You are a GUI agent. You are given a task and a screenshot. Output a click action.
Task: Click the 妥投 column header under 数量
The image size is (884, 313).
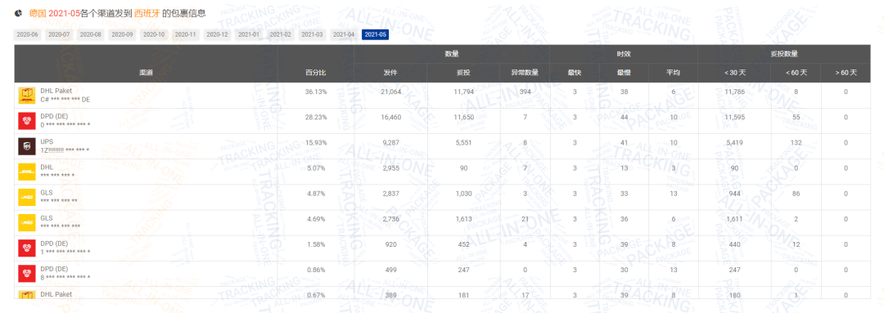463,73
